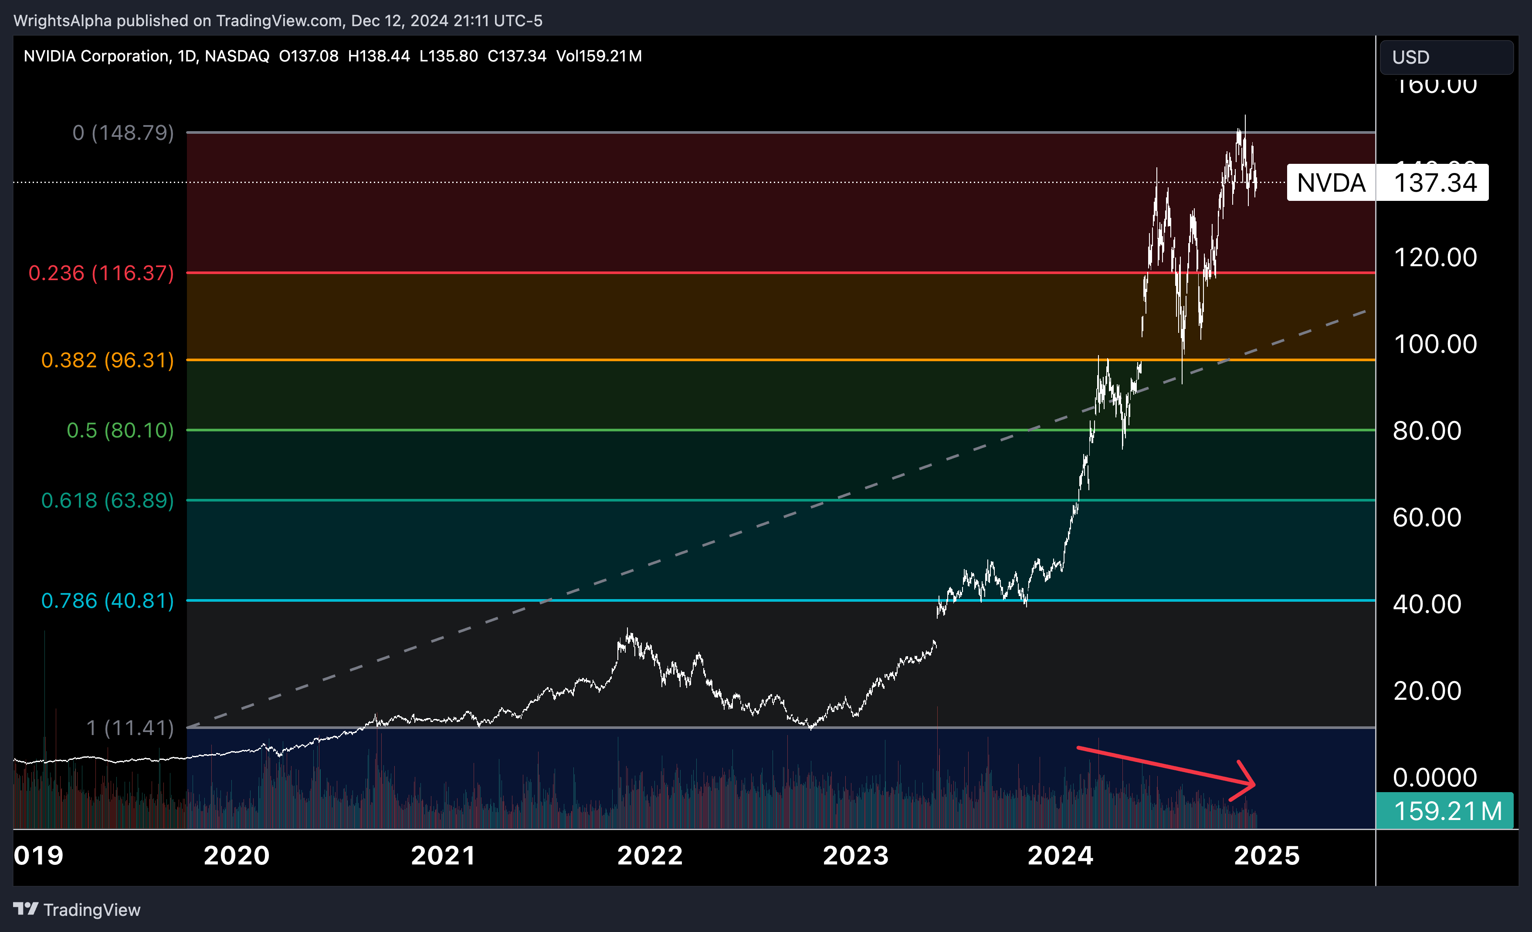1532x932 pixels.
Task: Click the 2022 label on time axis
Action: point(650,855)
